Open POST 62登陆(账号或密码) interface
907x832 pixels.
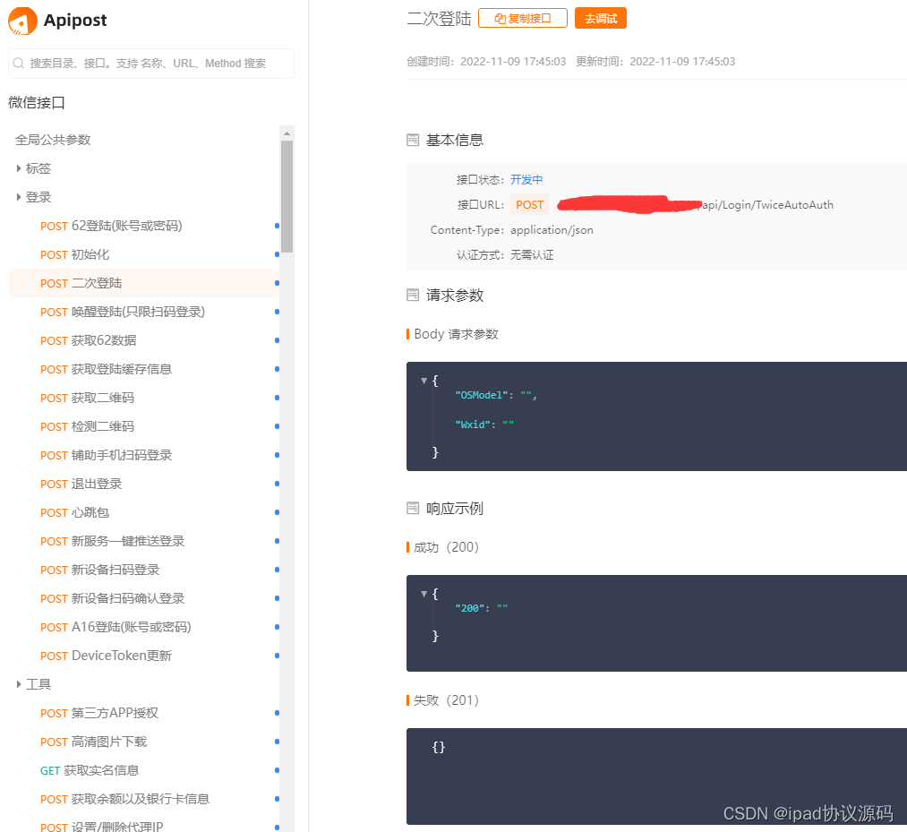click(x=143, y=226)
